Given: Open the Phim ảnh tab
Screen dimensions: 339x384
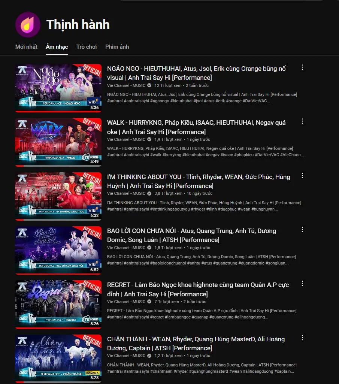Looking at the screenshot, I should (x=117, y=47).
